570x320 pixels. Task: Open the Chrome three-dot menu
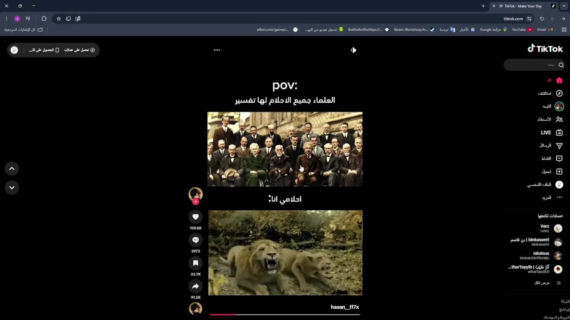pyautogui.click(x=6, y=19)
